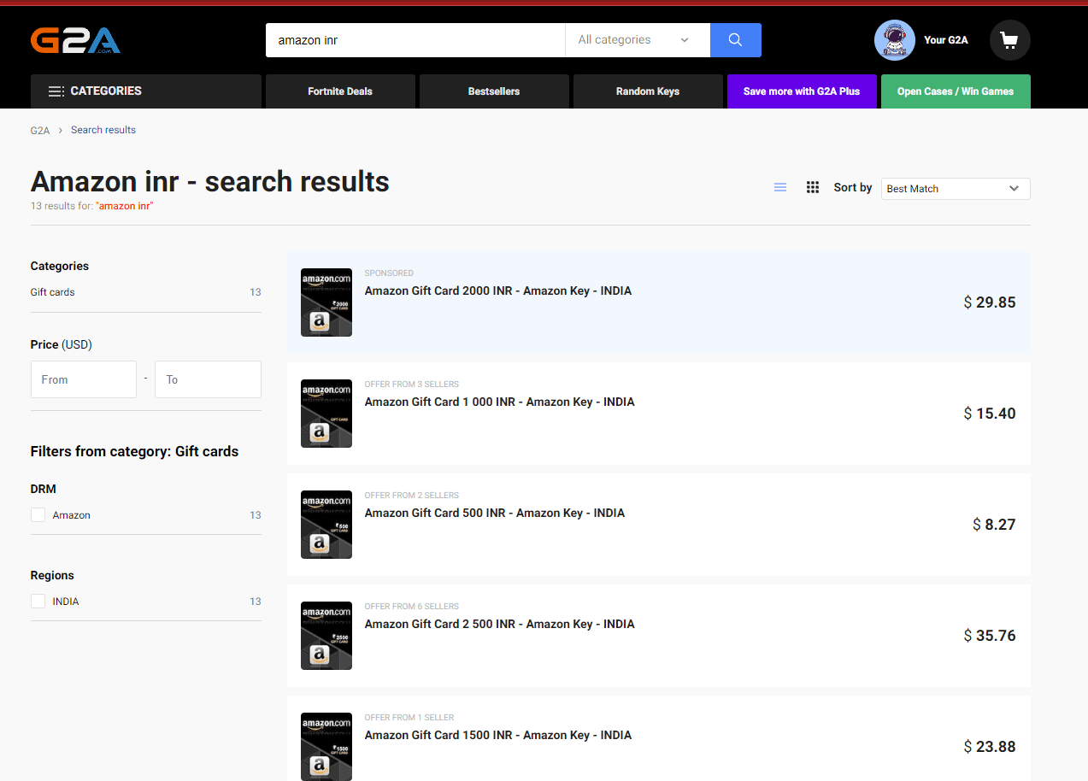Click Your G2A account link
The image size is (1088, 781).
click(x=945, y=40)
